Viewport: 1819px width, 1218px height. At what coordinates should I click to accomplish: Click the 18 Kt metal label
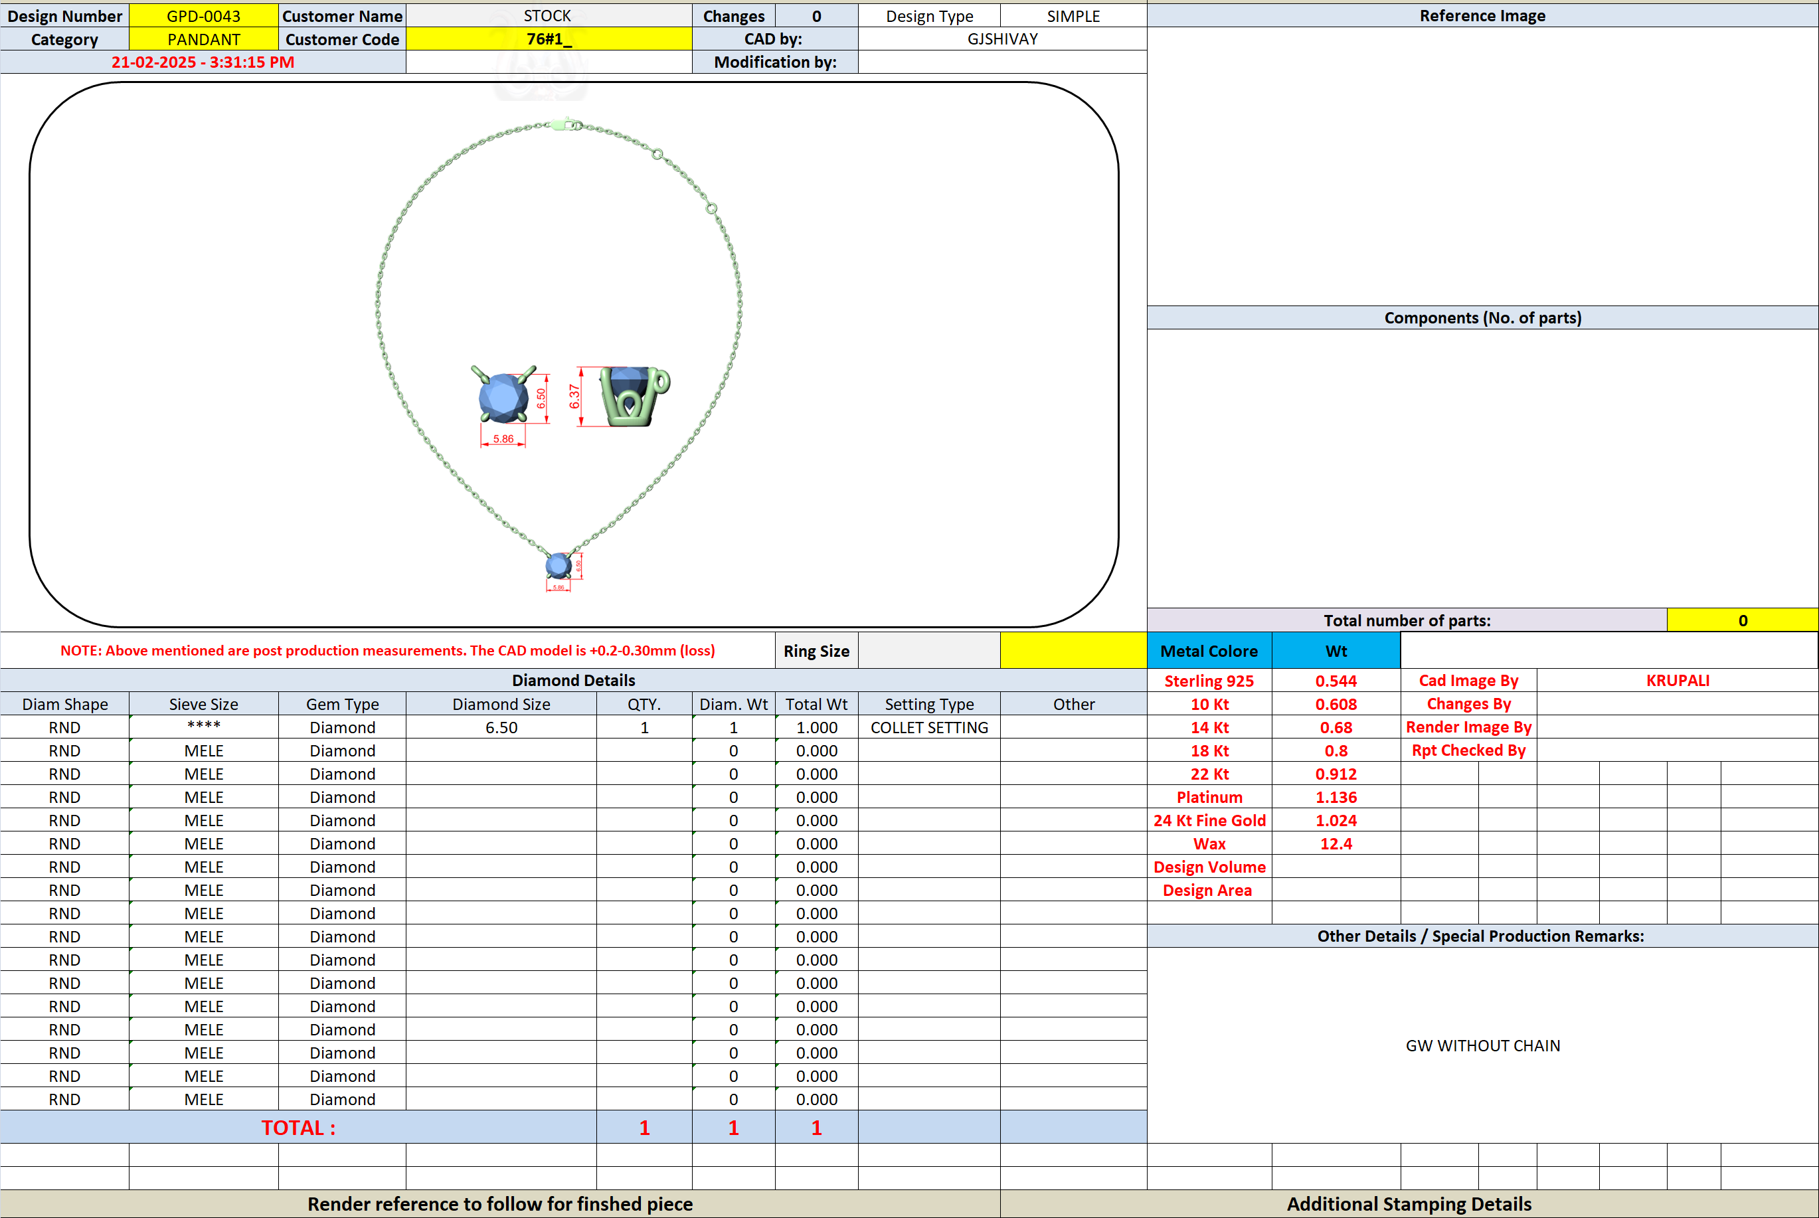pos(1209,750)
